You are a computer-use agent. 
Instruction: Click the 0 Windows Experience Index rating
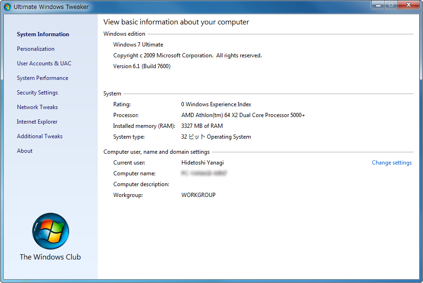point(216,104)
